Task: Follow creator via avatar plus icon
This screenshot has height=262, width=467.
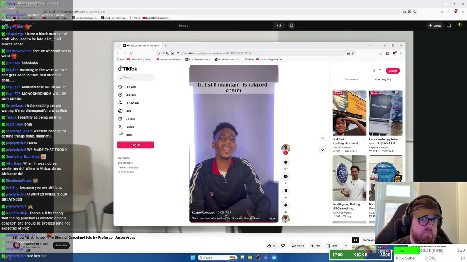Action: tap(286, 153)
